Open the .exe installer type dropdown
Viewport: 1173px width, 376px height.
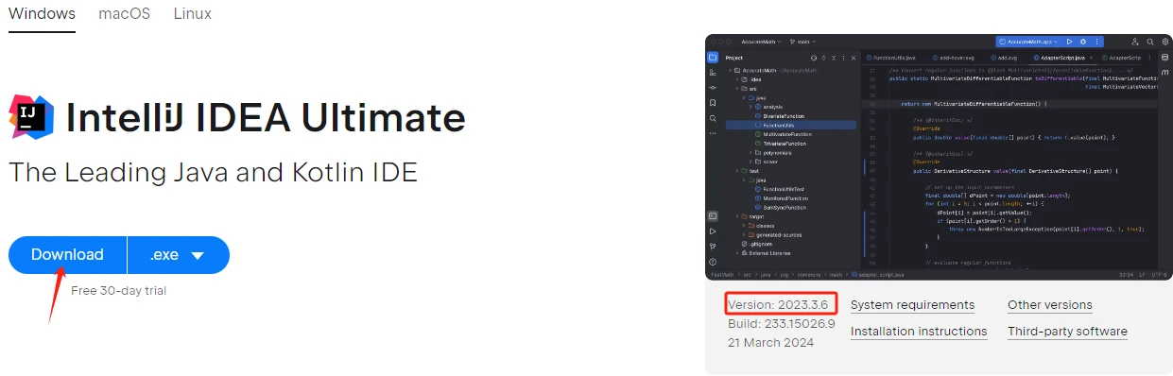click(179, 255)
